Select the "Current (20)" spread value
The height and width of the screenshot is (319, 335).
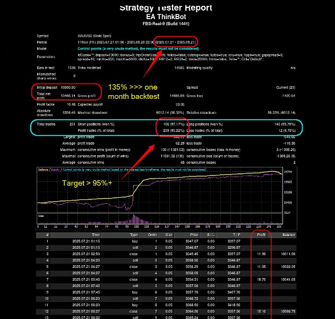(x=286, y=88)
